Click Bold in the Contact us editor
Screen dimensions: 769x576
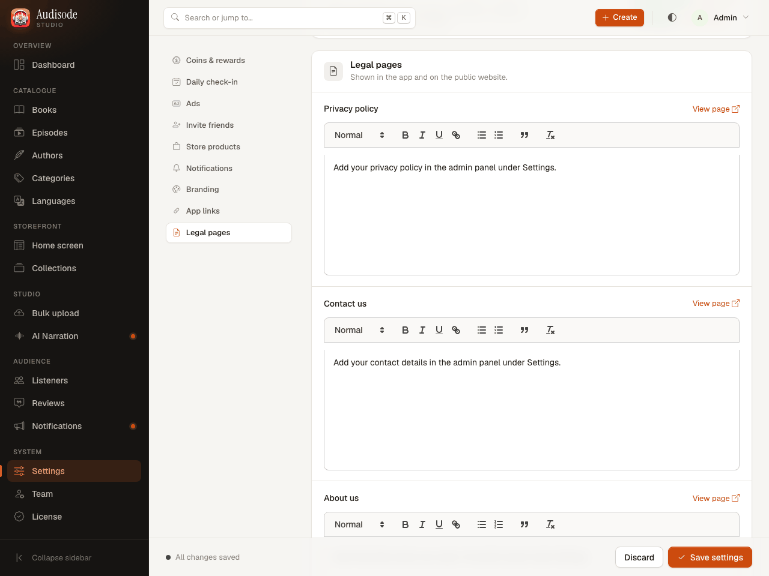click(x=406, y=330)
